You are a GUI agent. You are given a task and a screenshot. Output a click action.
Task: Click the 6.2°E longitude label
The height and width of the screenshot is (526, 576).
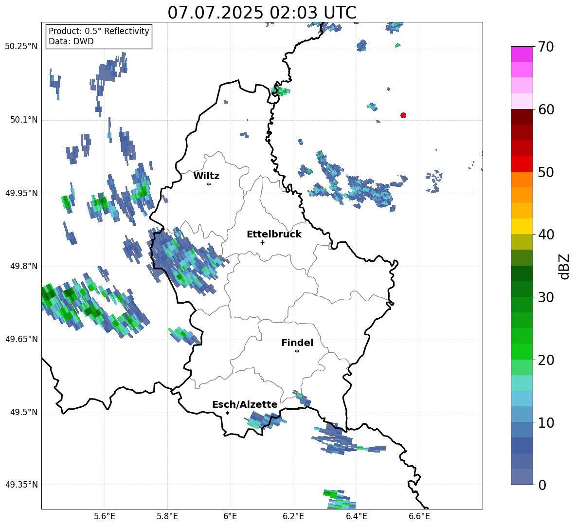(x=293, y=516)
